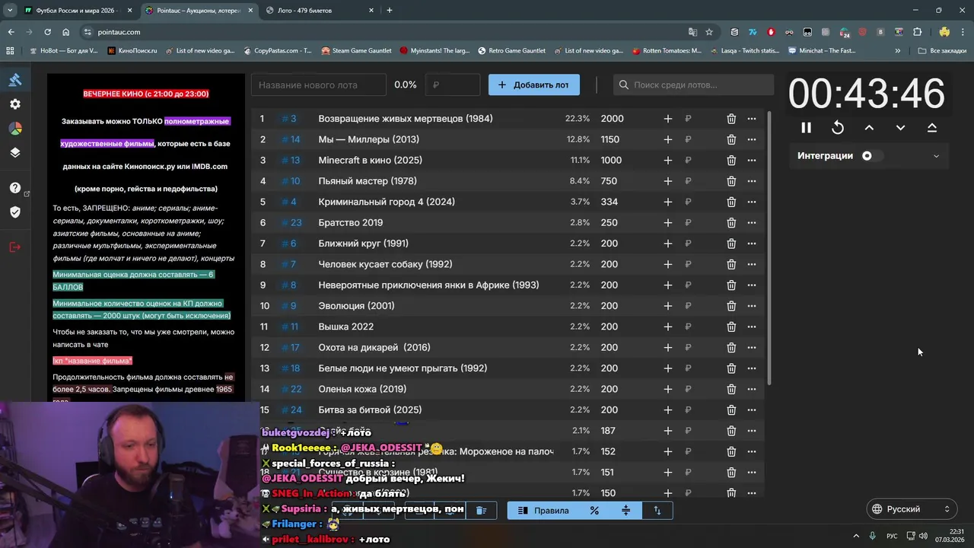This screenshot has width=974, height=548.
Task: Open more options for Невероятные приключения янки
Action: click(x=752, y=285)
